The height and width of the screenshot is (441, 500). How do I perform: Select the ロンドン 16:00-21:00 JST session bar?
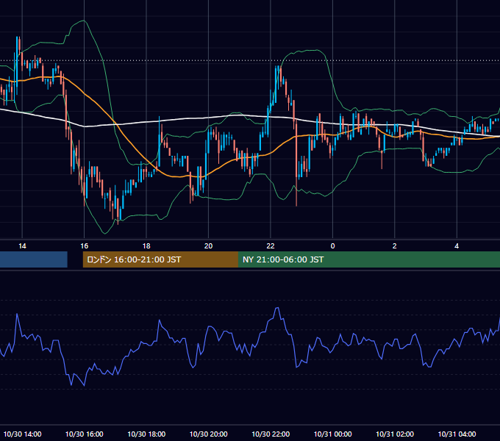click(x=160, y=259)
